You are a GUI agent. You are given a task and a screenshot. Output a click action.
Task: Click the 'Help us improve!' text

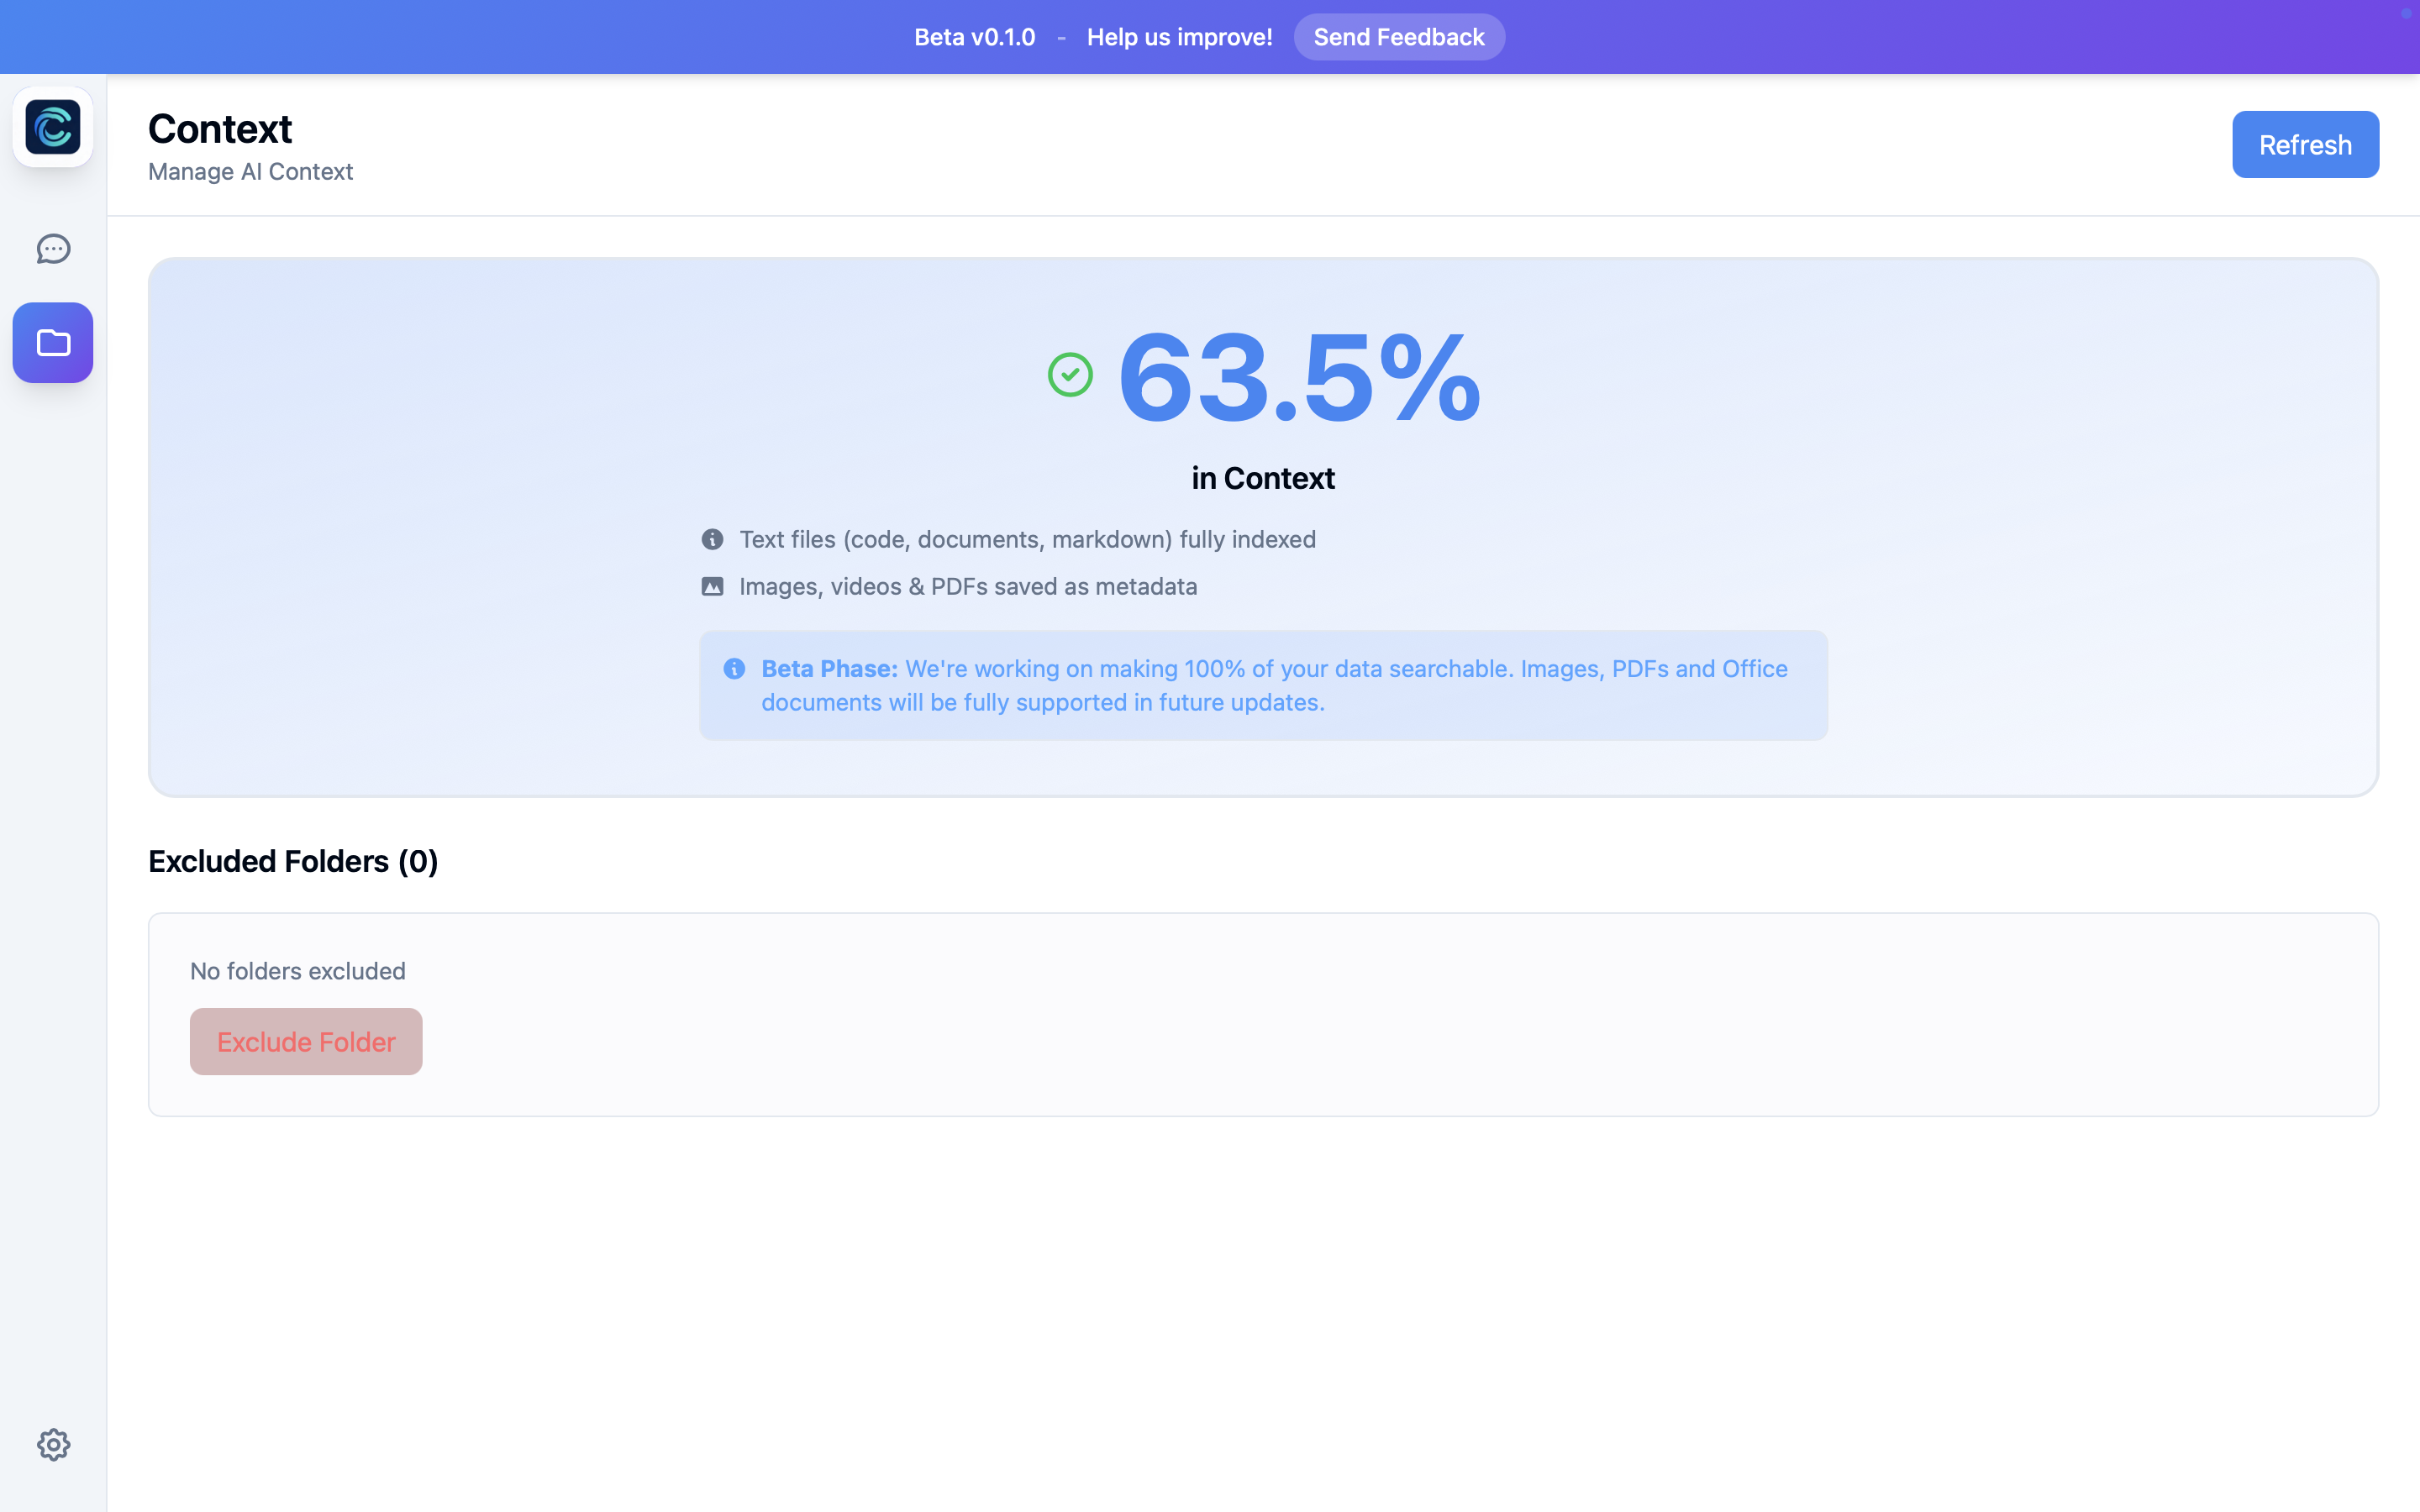pos(1179,36)
